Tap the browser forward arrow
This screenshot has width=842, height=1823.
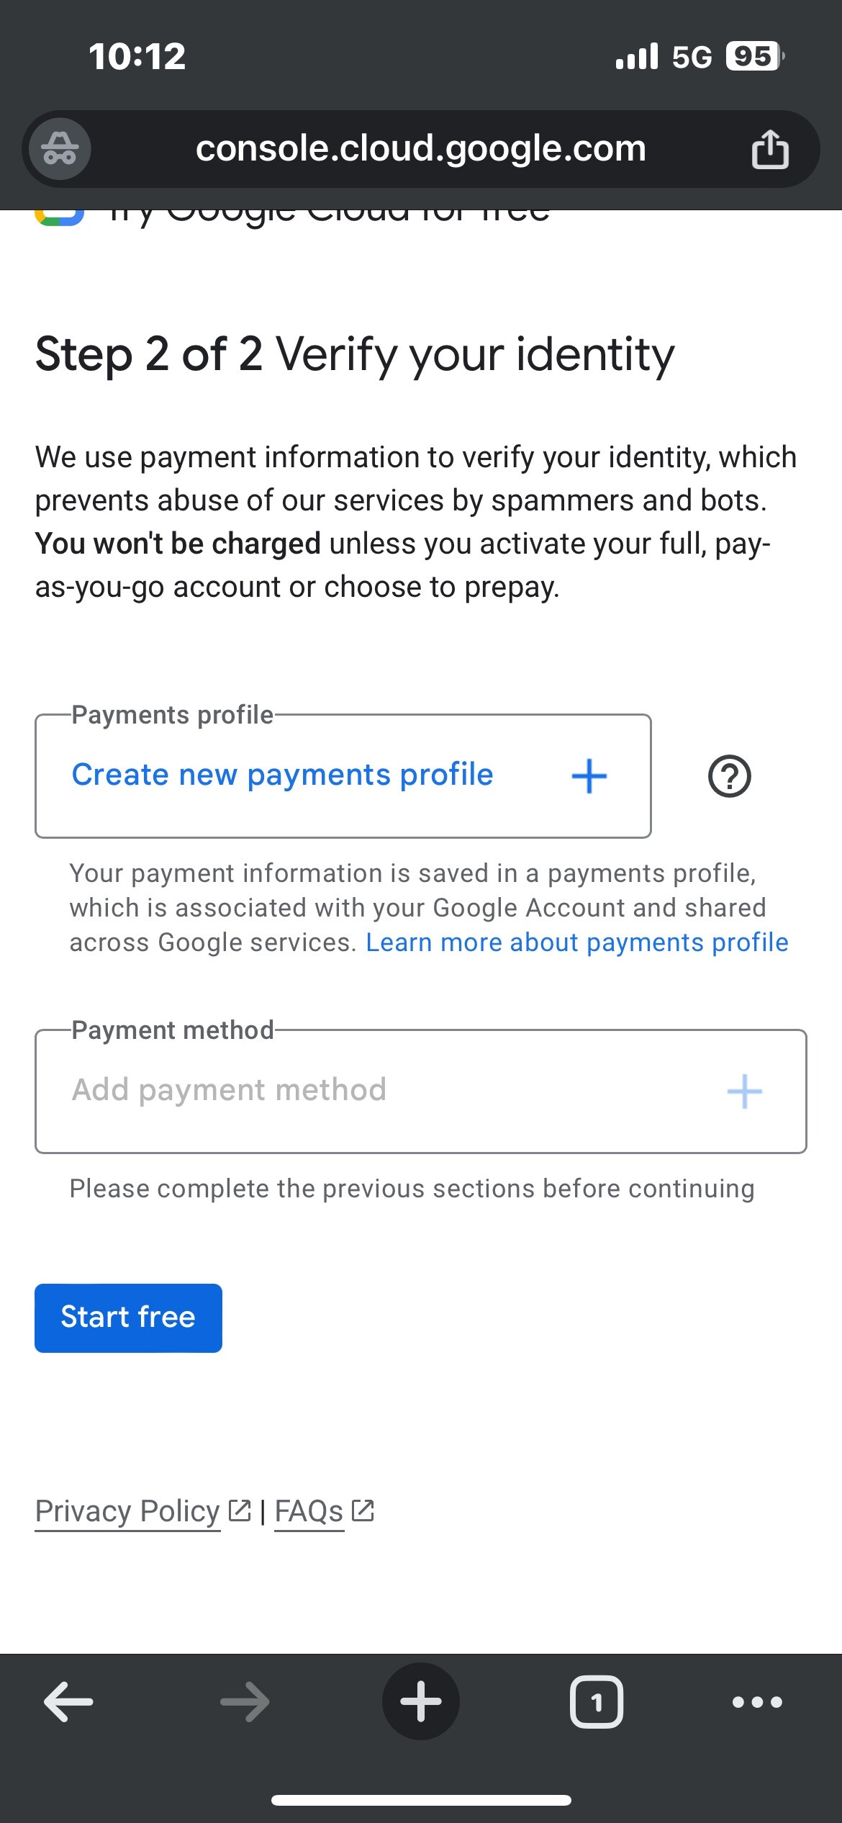coord(245,1702)
